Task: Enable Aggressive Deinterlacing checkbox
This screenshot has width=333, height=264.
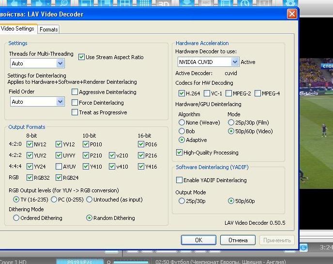Action: coord(75,92)
